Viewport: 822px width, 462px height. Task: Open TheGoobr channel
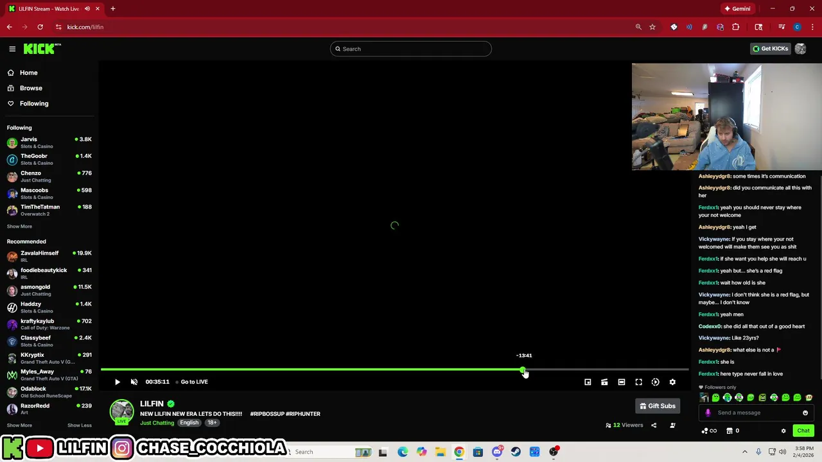(49, 159)
